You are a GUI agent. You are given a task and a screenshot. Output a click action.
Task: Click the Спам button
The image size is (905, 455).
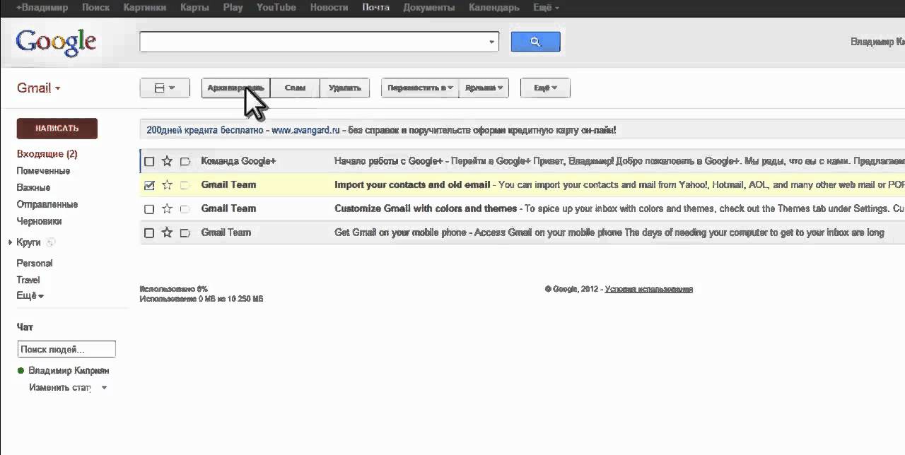(295, 88)
